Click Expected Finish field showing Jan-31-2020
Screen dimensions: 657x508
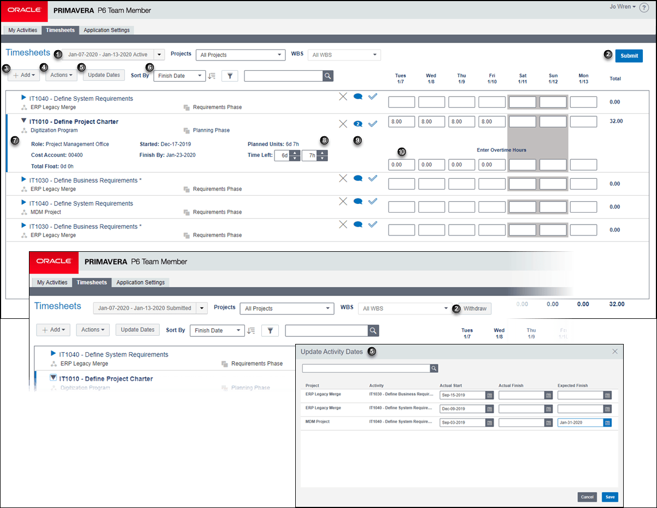coord(581,422)
